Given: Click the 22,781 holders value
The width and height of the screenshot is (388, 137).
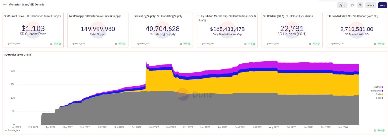Looking at the screenshot, I should pyautogui.click(x=292, y=28).
